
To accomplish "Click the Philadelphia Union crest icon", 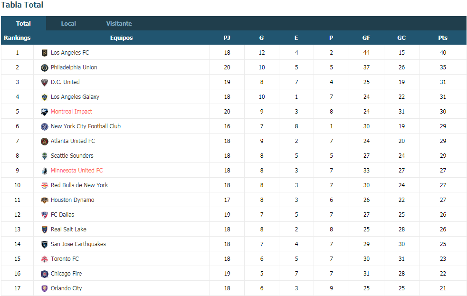I will click(44, 67).
